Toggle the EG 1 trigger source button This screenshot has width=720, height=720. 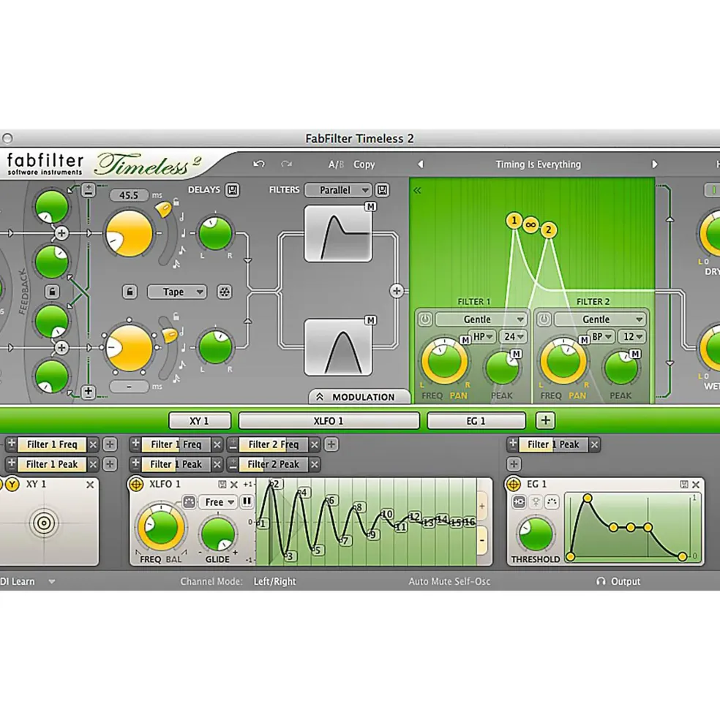519,502
